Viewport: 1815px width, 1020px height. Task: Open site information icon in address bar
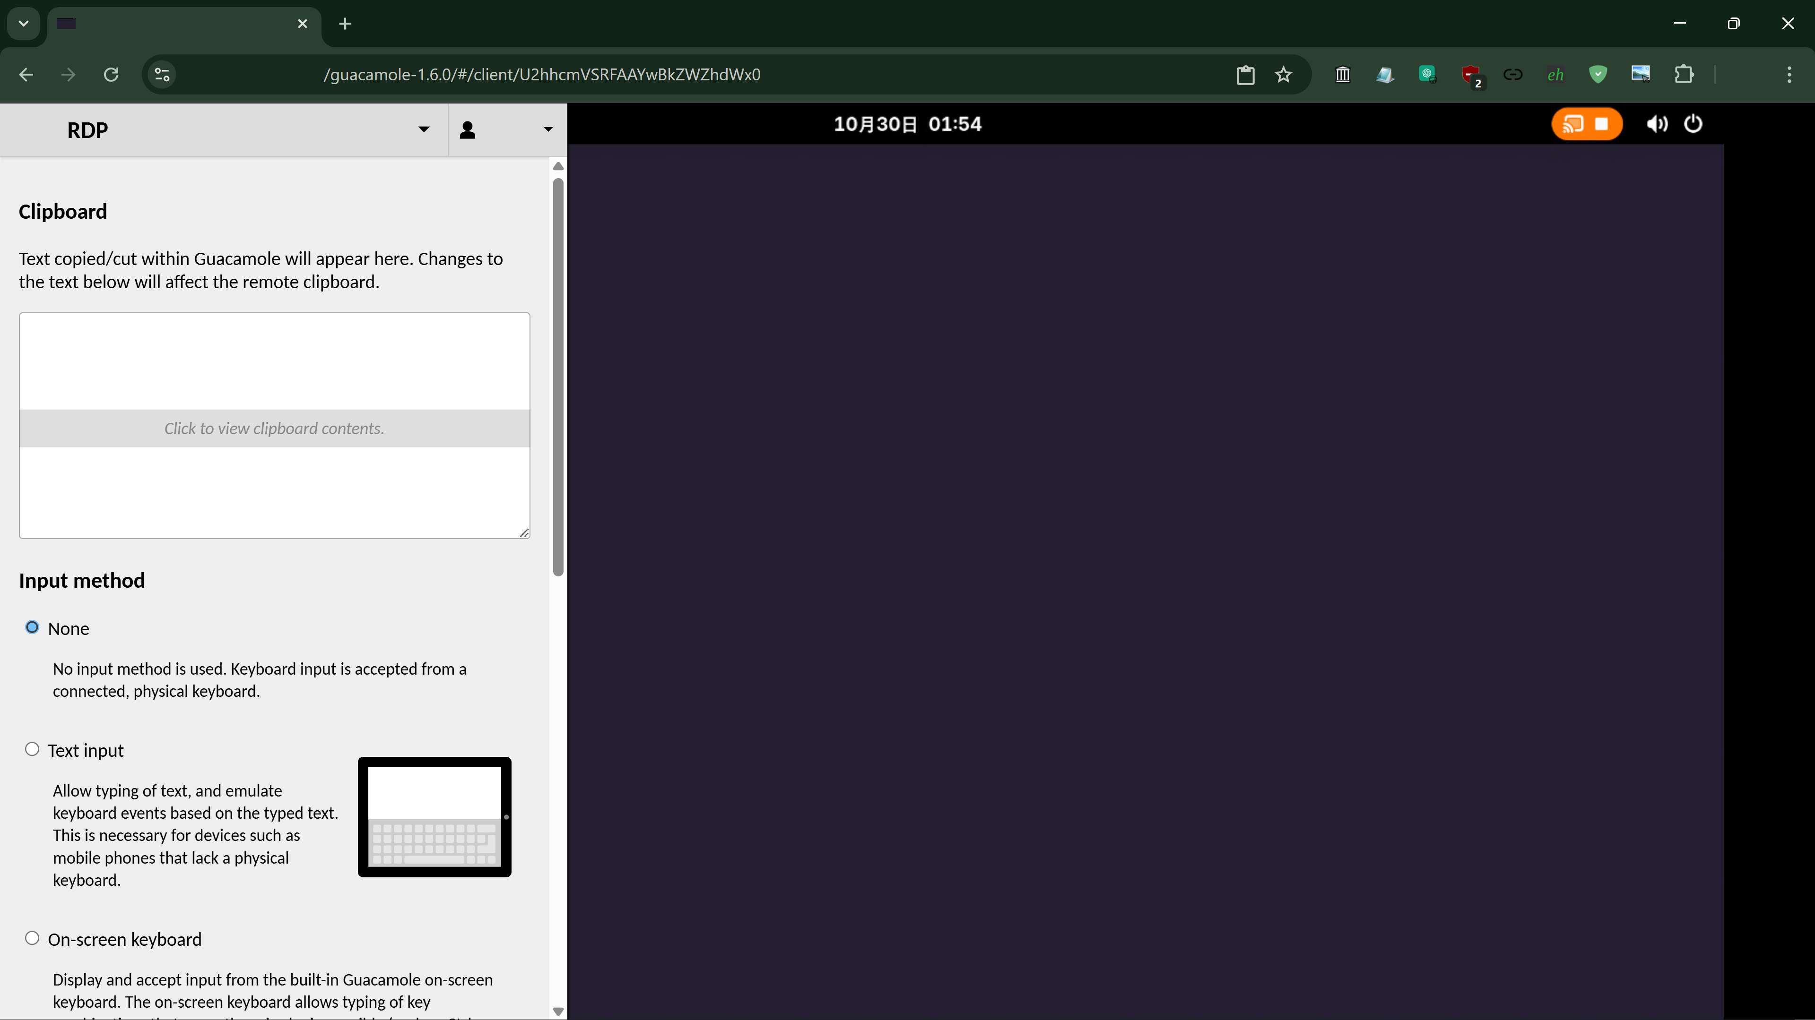point(162,75)
